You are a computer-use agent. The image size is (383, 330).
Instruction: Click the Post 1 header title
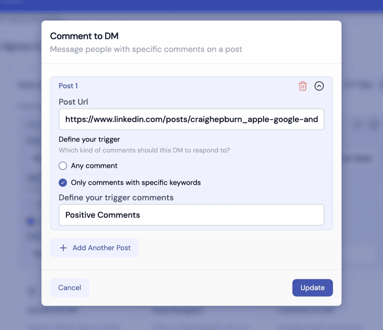click(x=68, y=86)
